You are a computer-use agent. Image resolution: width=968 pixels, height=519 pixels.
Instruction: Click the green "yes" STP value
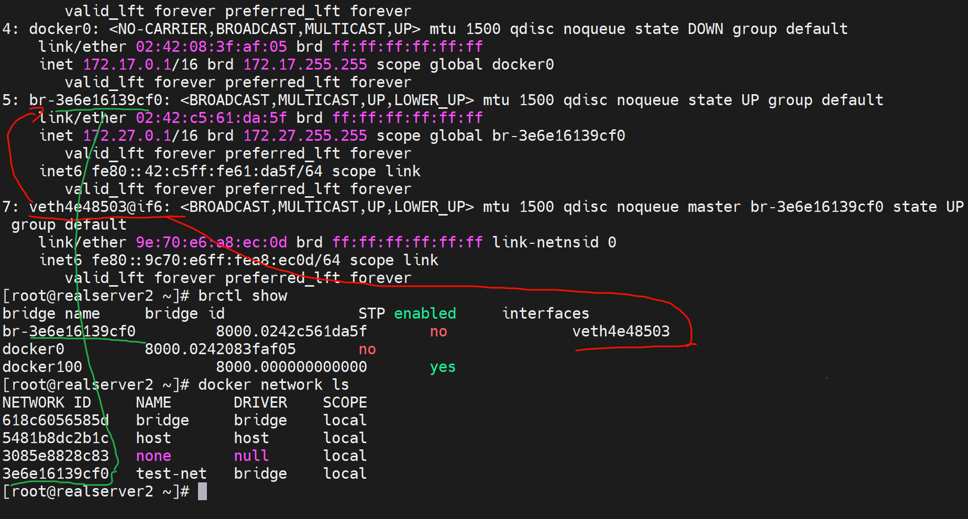coord(443,367)
